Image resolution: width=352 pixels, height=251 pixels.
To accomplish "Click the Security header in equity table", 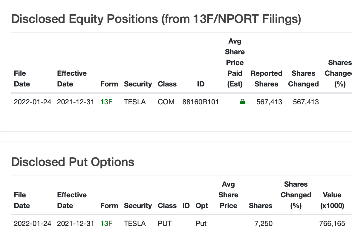I will tap(138, 84).
